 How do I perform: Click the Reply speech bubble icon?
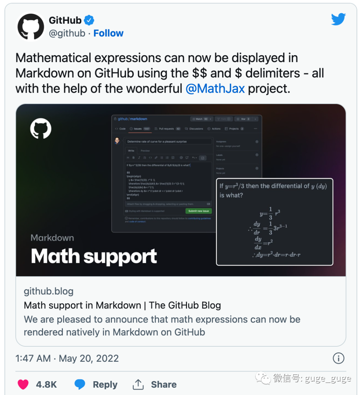click(x=80, y=385)
